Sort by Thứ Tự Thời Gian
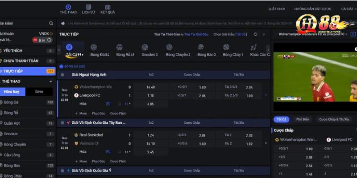 click(167, 34)
